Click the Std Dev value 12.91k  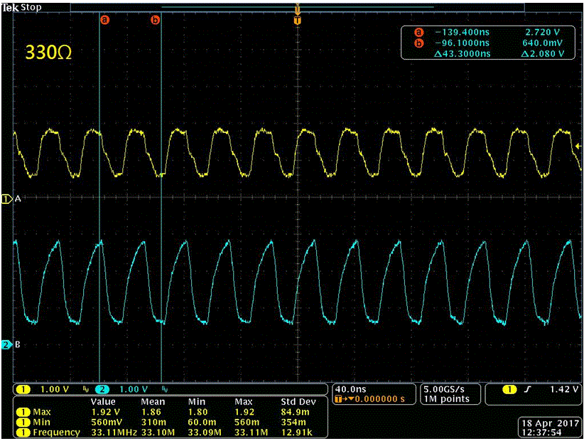[x=296, y=432]
